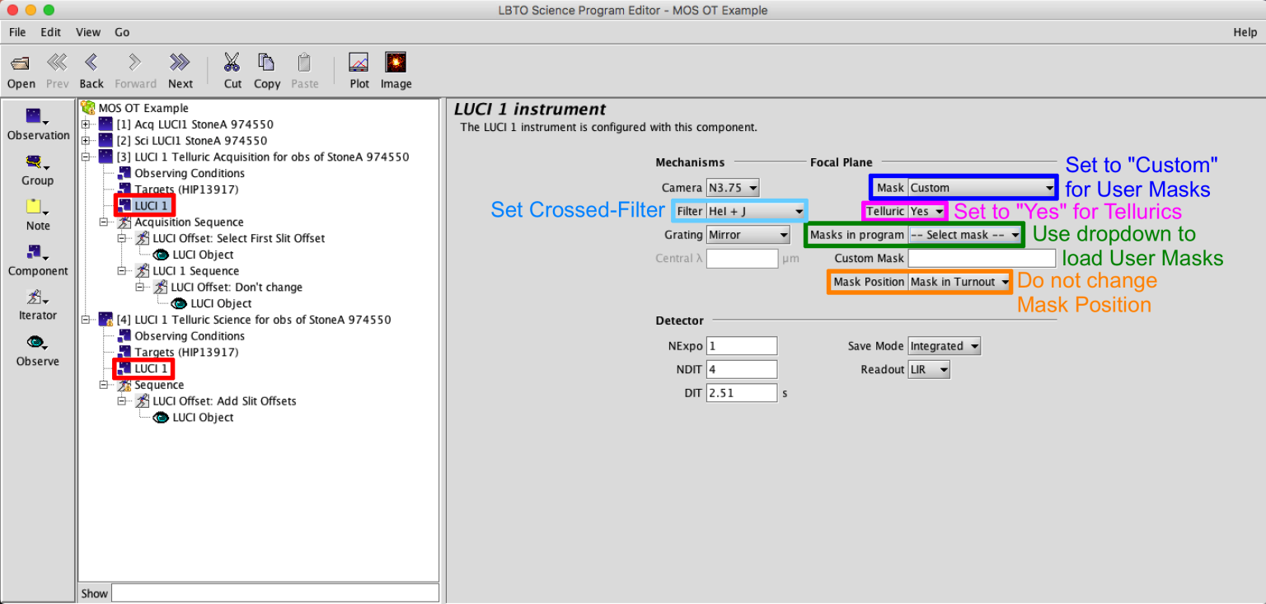Open the Image tool
1266x604 pixels.
396,63
